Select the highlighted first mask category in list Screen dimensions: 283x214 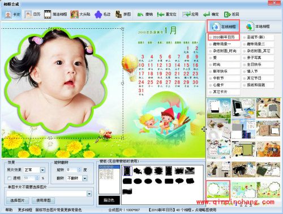(x=109, y=167)
